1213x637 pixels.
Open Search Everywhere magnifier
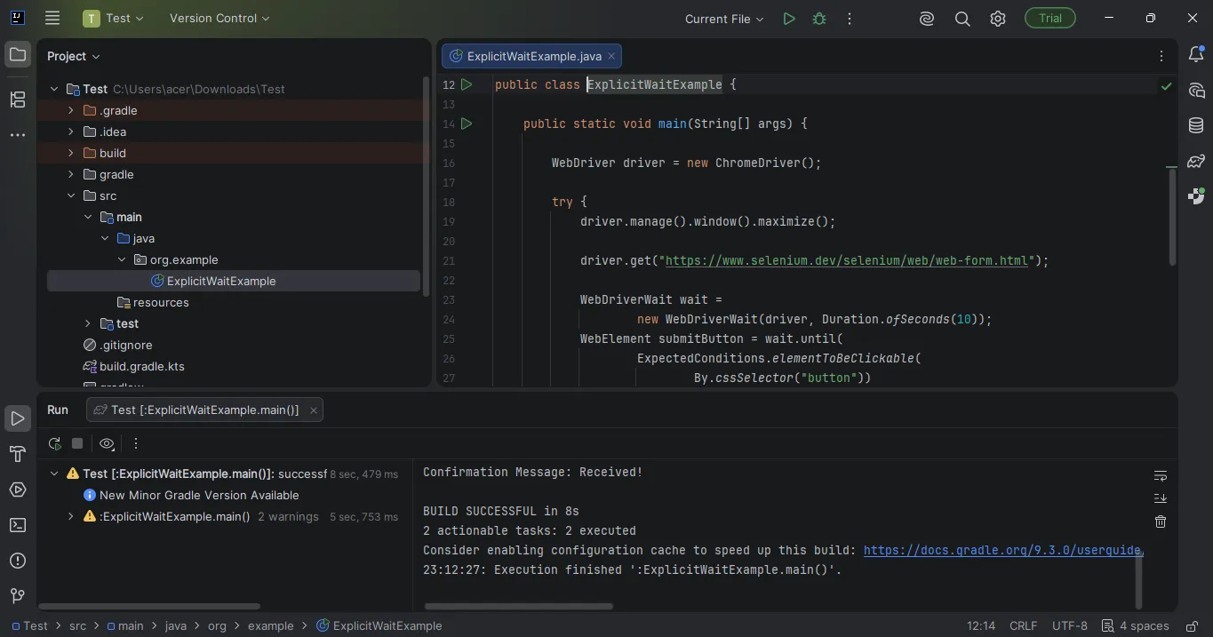[x=962, y=19]
